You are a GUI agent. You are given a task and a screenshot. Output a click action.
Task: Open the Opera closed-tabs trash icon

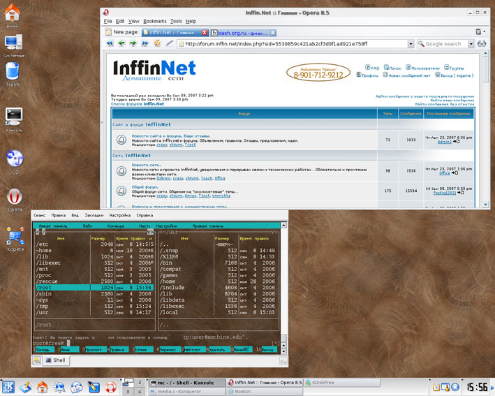[x=478, y=32]
